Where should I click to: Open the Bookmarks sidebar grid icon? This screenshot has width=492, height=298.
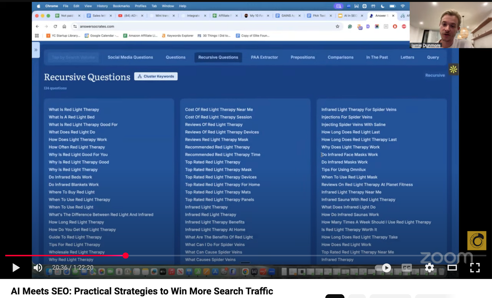pyautogui.click(x=37, y=35)
